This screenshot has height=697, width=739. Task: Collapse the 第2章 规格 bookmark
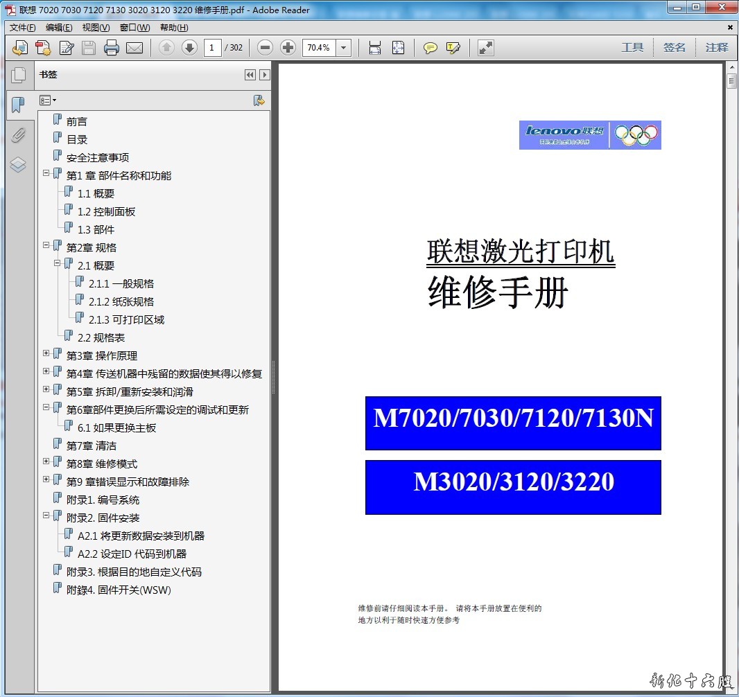pyautogui.click(x=46, y=245)
